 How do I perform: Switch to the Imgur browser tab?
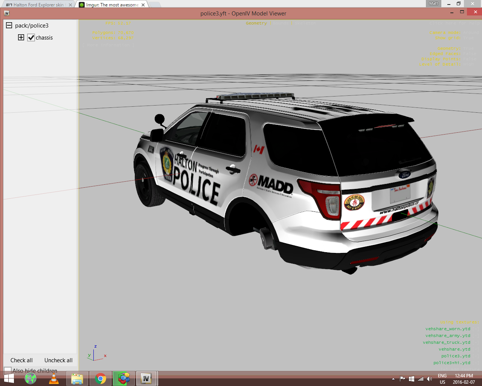(x=112, y=5)
